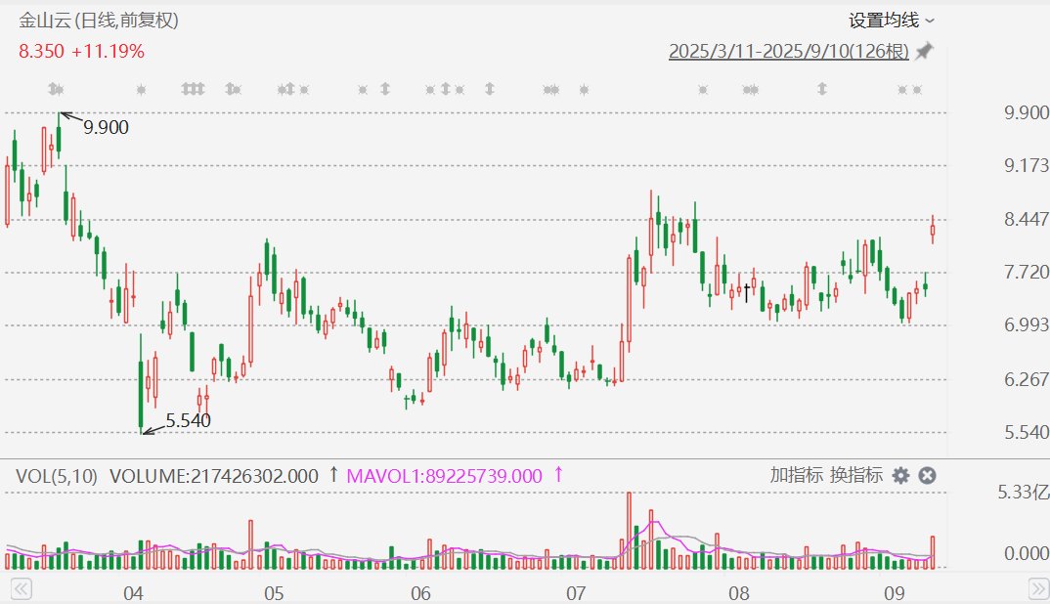1050x604 pixels.
Task: Click the 0.000 volume axis label
Action: 1027,553
